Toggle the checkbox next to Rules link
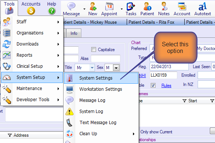Viewport: 215px width, 143px height. [153, 85]
